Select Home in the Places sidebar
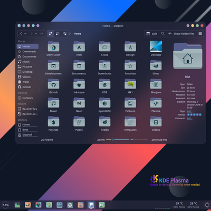 pyautogui.click(x=27, y=46)
